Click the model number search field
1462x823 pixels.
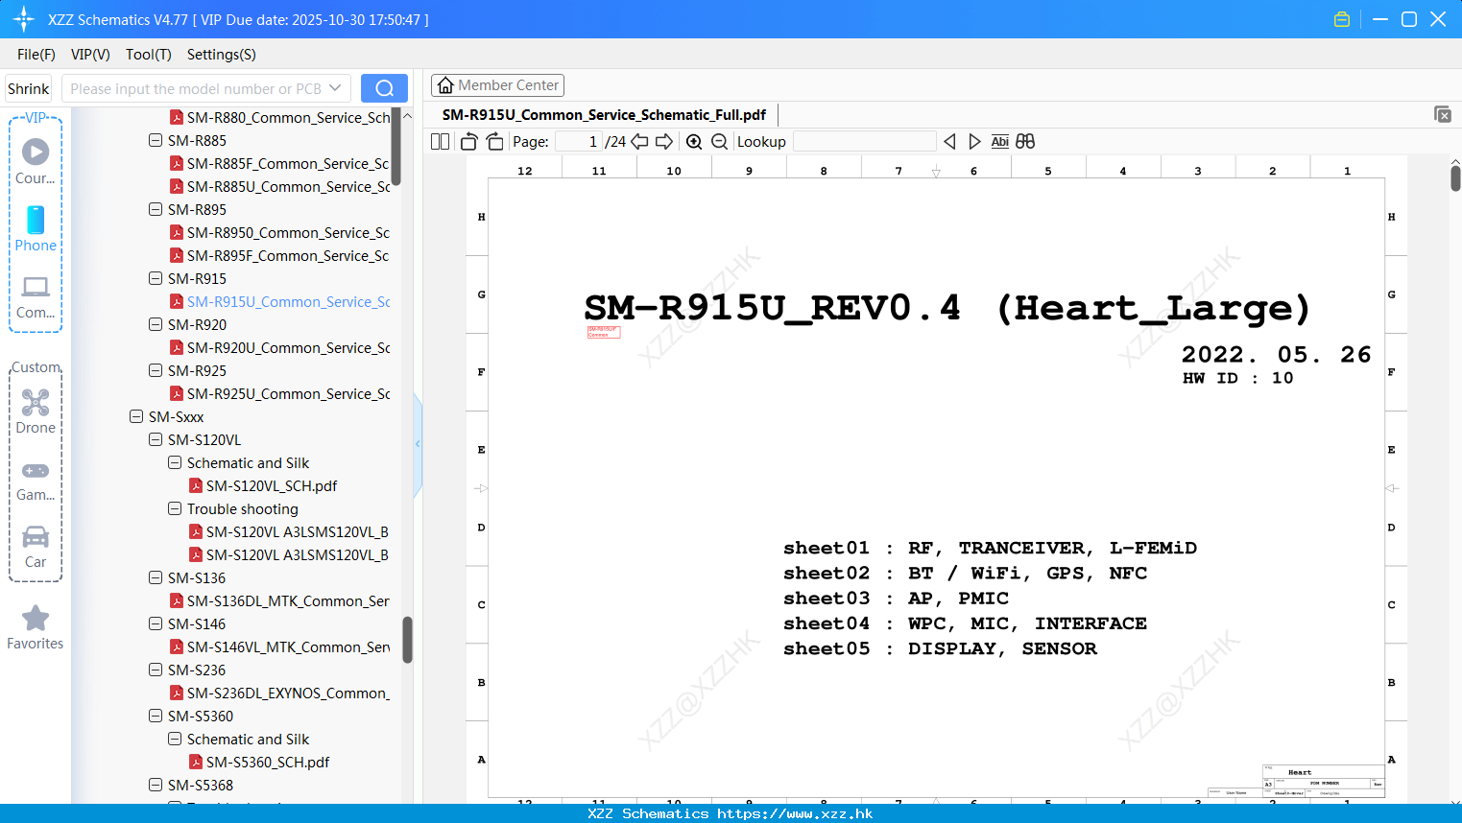coord(195,88)
